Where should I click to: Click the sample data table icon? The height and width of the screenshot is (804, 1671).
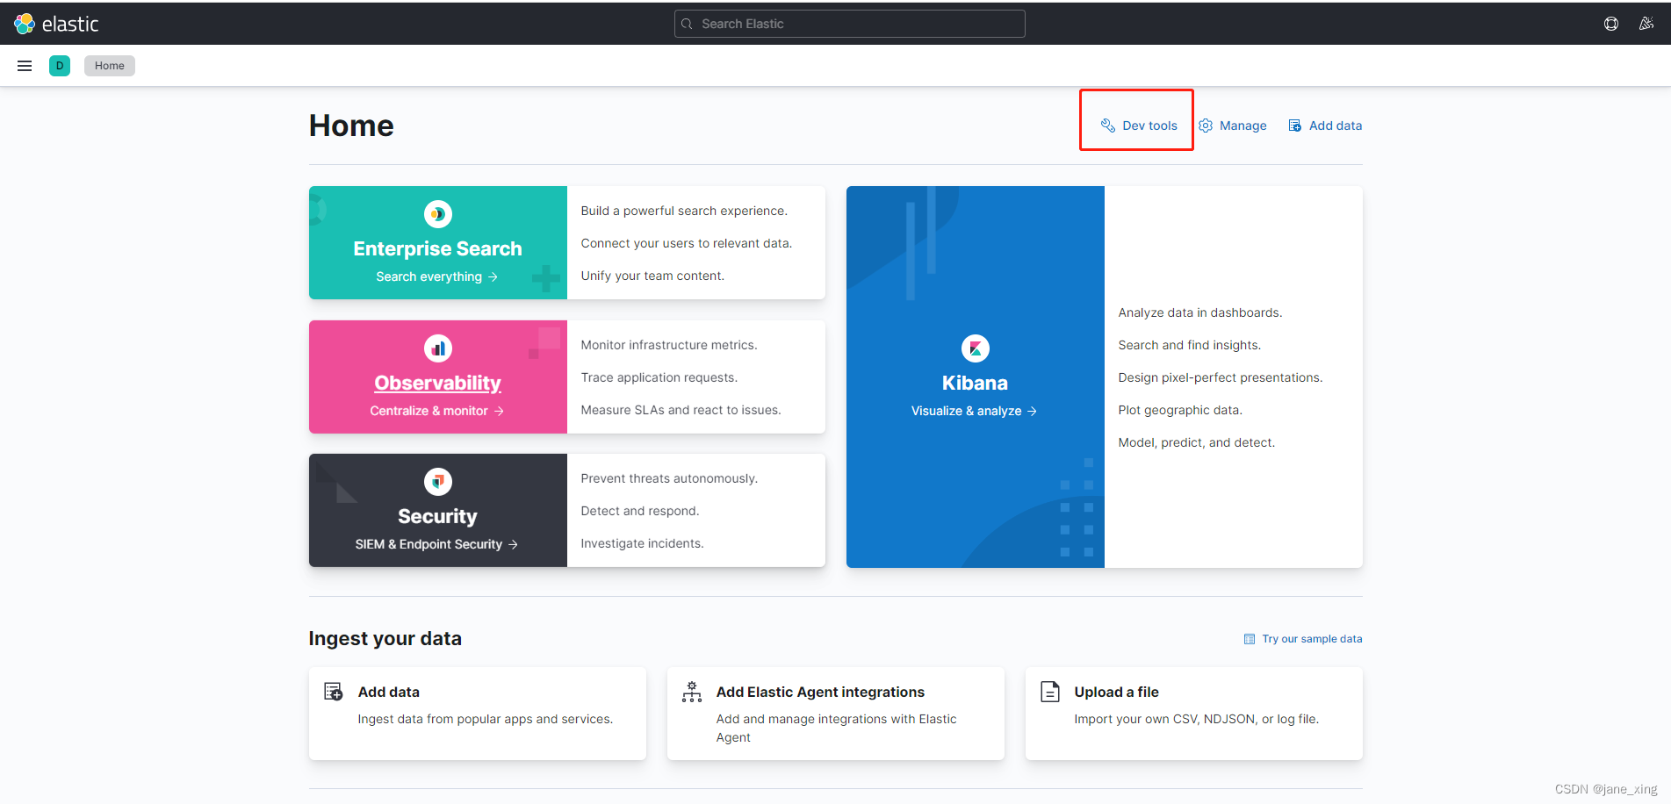1250,639
